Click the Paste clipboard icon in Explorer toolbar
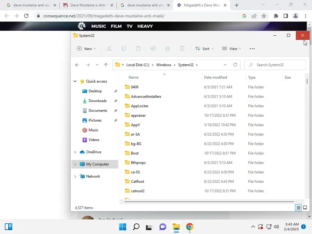Screen dimensions: 312x234 click(138, 48)
